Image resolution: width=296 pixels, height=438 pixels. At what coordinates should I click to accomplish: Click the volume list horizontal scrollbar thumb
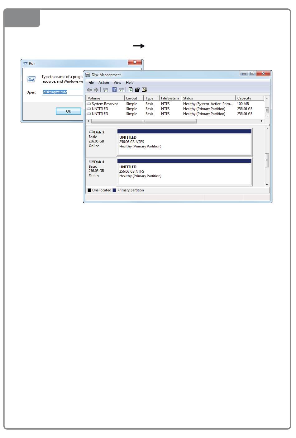coord(144,121)
